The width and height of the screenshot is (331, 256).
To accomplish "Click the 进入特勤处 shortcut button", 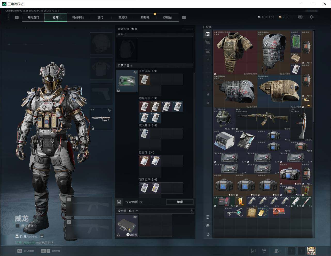I will point(26,251).
